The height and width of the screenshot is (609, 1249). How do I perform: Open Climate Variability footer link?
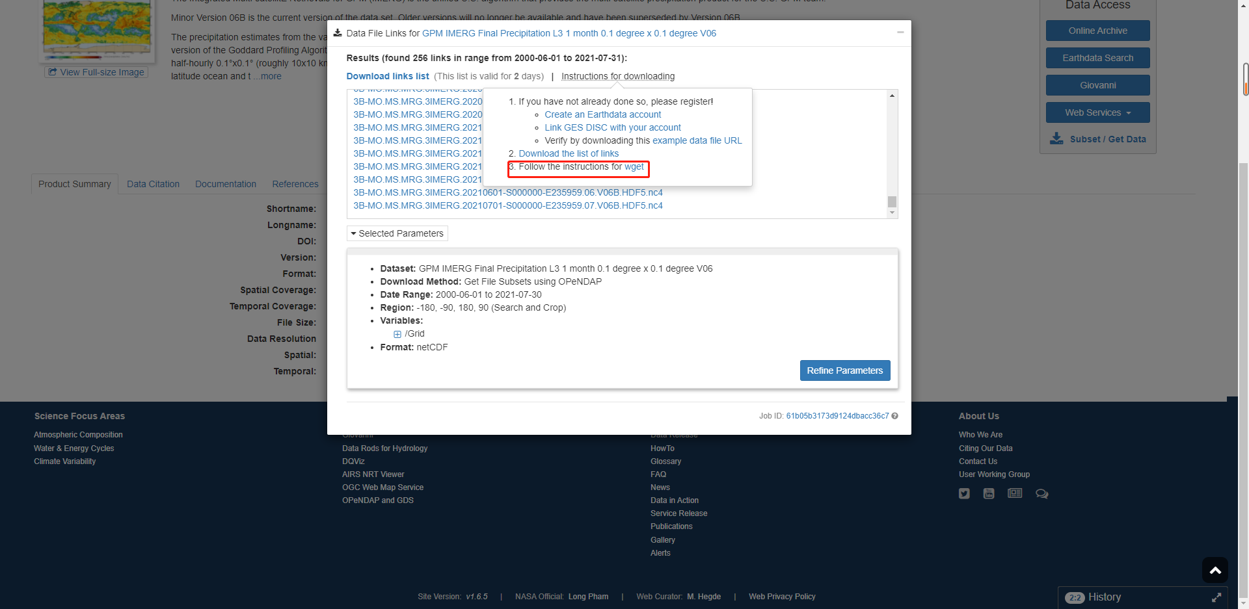coord(64,461)
